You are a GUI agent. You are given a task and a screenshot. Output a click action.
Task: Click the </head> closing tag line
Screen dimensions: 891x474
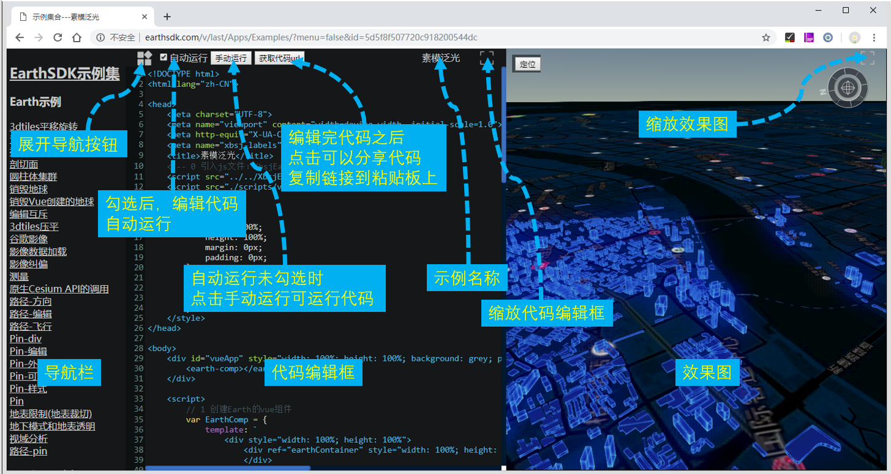point(164,328)
